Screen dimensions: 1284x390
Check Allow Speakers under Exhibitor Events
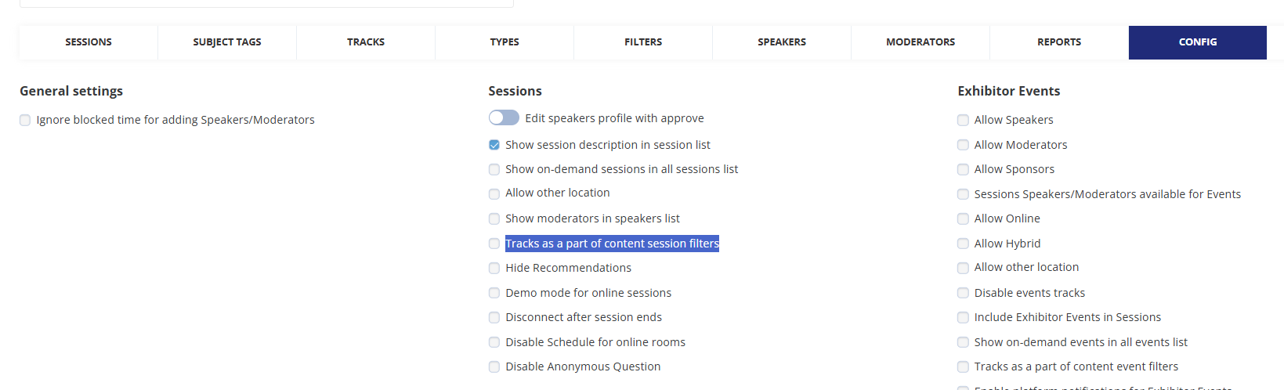coord(963,120)
